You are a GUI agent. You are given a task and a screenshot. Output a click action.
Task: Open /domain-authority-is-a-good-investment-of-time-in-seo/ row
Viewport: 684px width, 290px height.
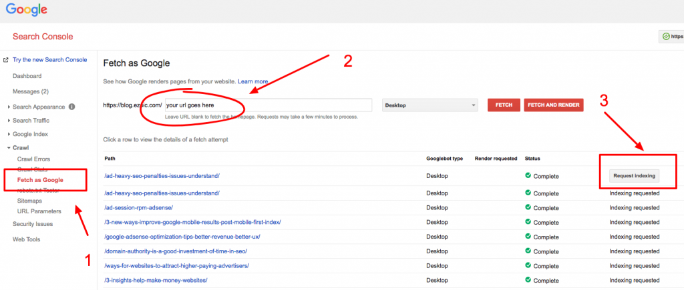(x=176, y=251)
